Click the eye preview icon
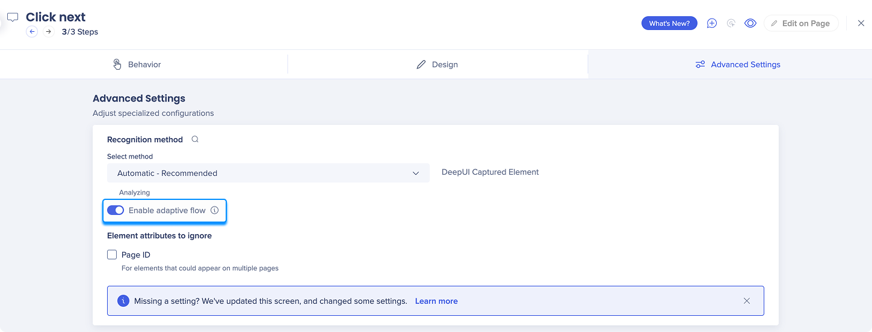 (750, 23)
